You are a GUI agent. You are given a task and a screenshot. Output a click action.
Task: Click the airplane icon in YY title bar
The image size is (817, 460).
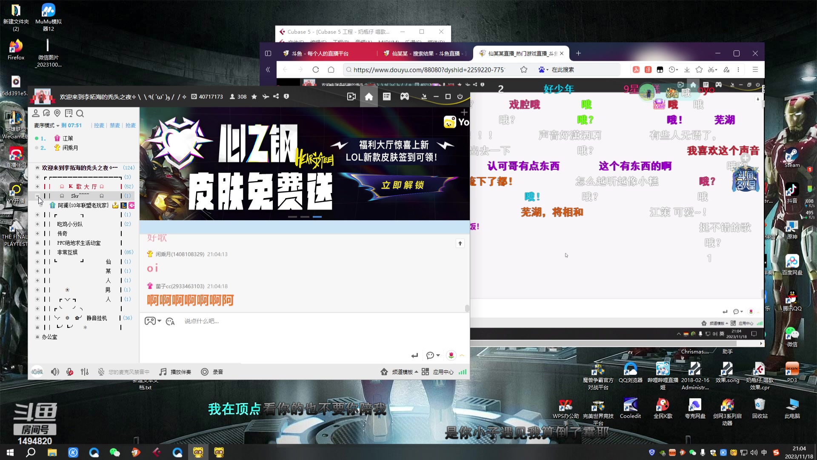(266, 97)
